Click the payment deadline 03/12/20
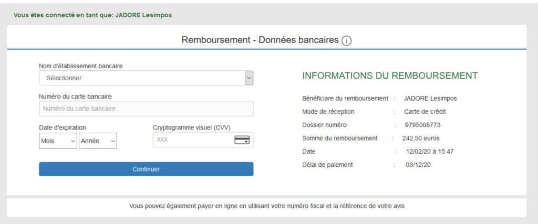Screen dimensions: 538x224 tap(418, 165)
